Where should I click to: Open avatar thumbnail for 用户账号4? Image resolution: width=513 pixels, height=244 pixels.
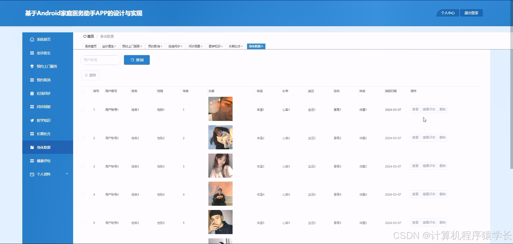(220, 194)
